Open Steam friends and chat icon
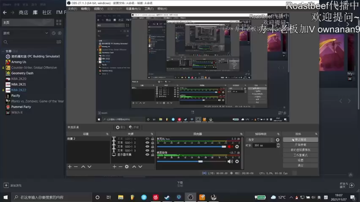360x202 pixels. (x=351, y=185)
